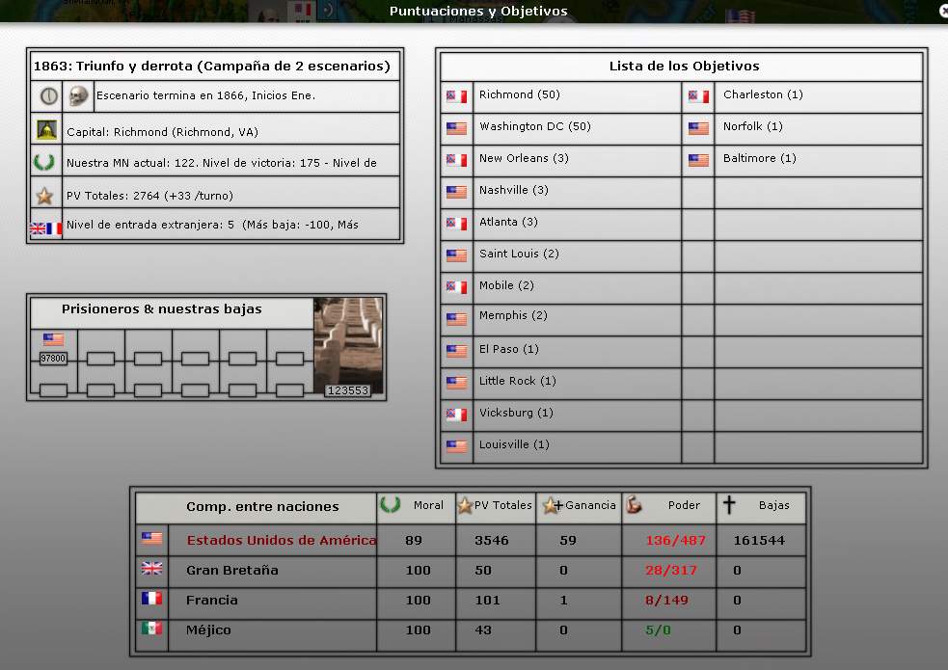Click the star icon in the PV Totales header
This screenshot has height=670, width=948.
464,506
